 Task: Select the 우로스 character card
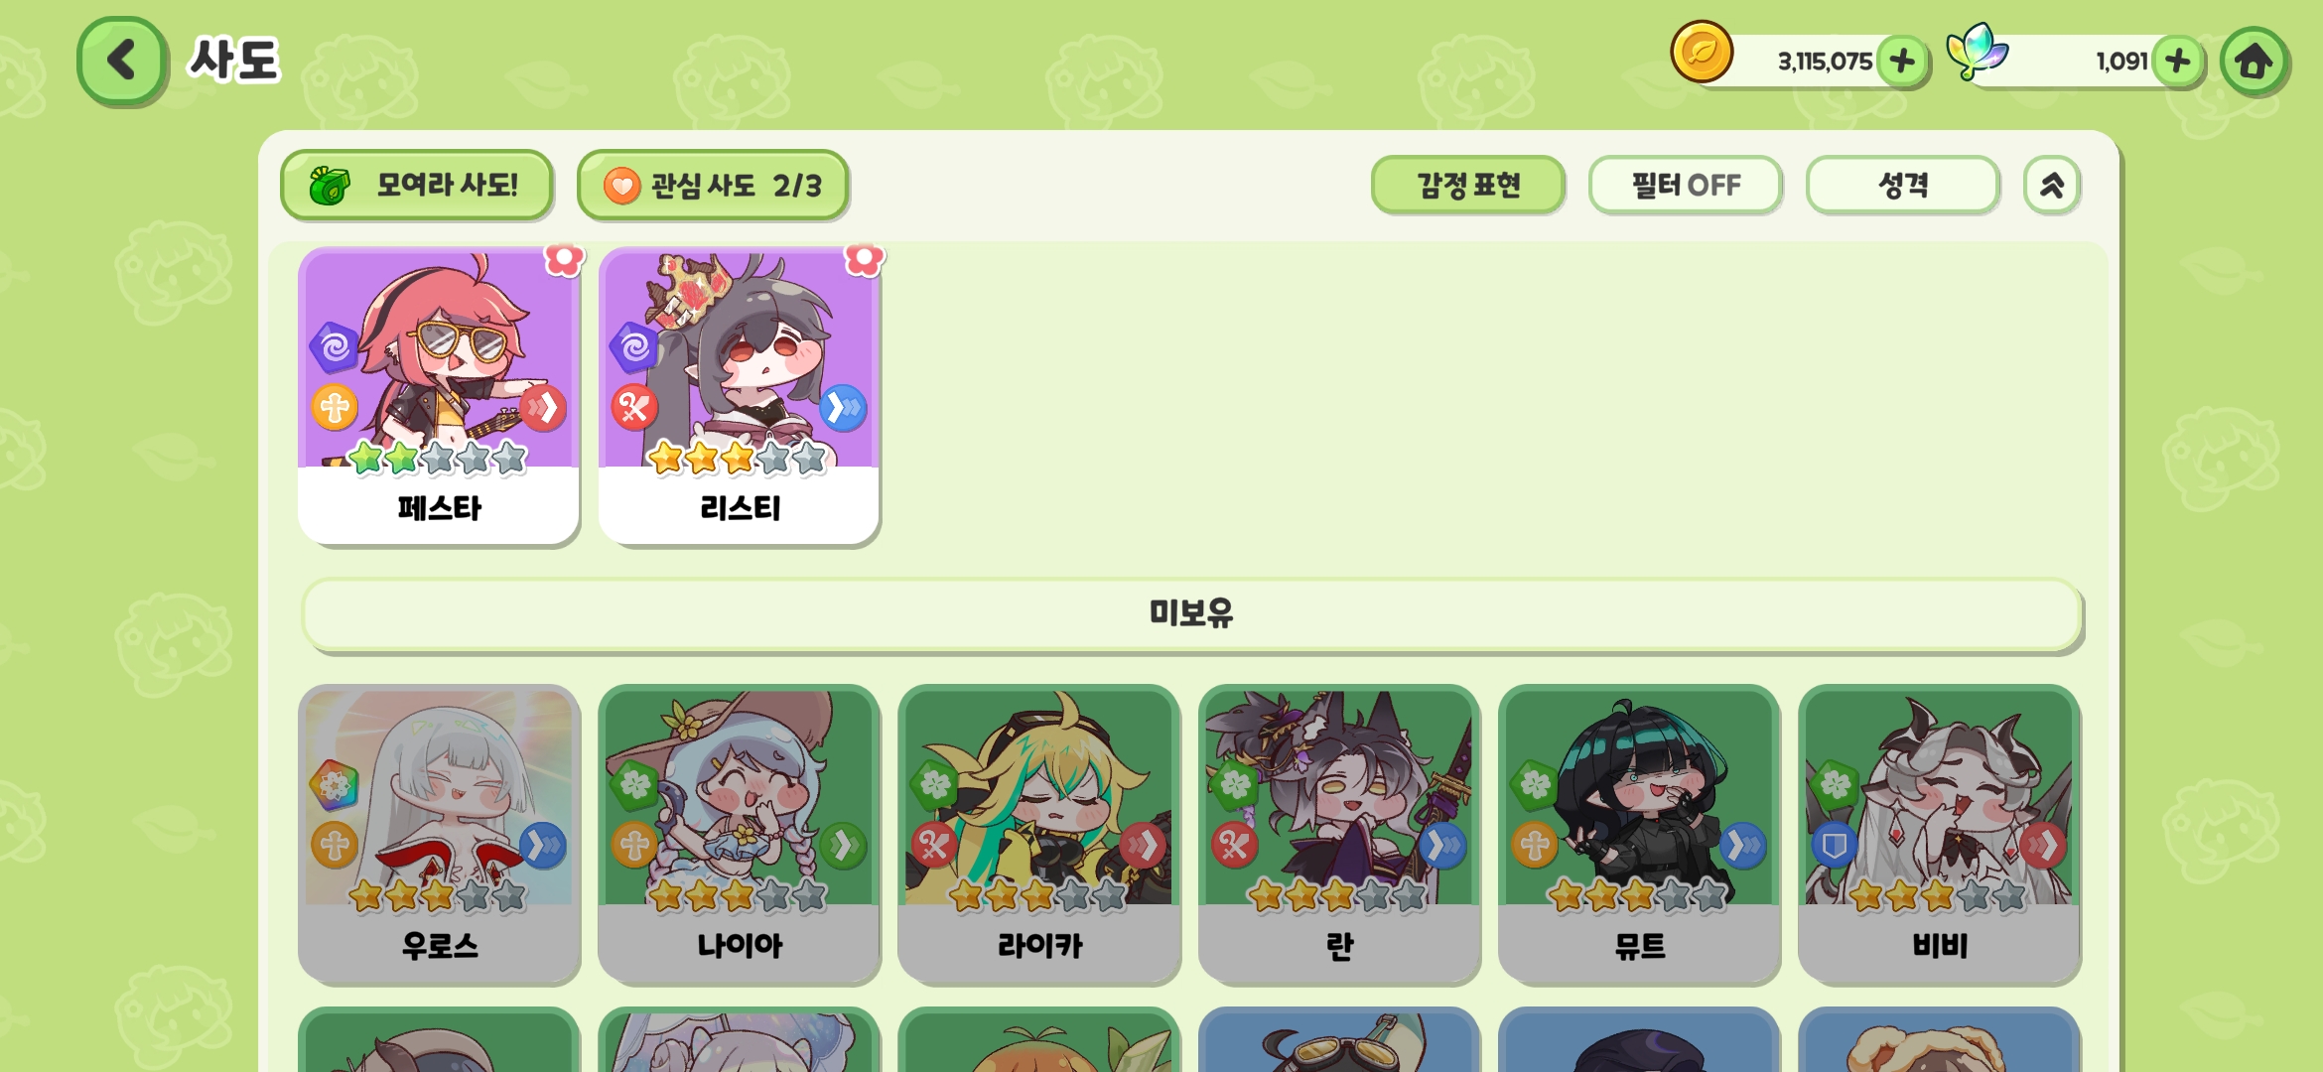pos(439,834)
